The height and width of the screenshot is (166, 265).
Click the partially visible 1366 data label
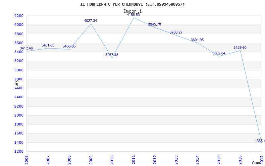click(260, 141)
